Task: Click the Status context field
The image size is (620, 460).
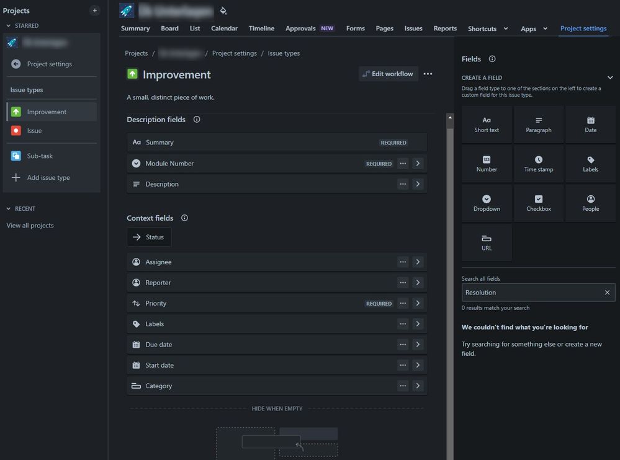Action: tap(149, 237)
